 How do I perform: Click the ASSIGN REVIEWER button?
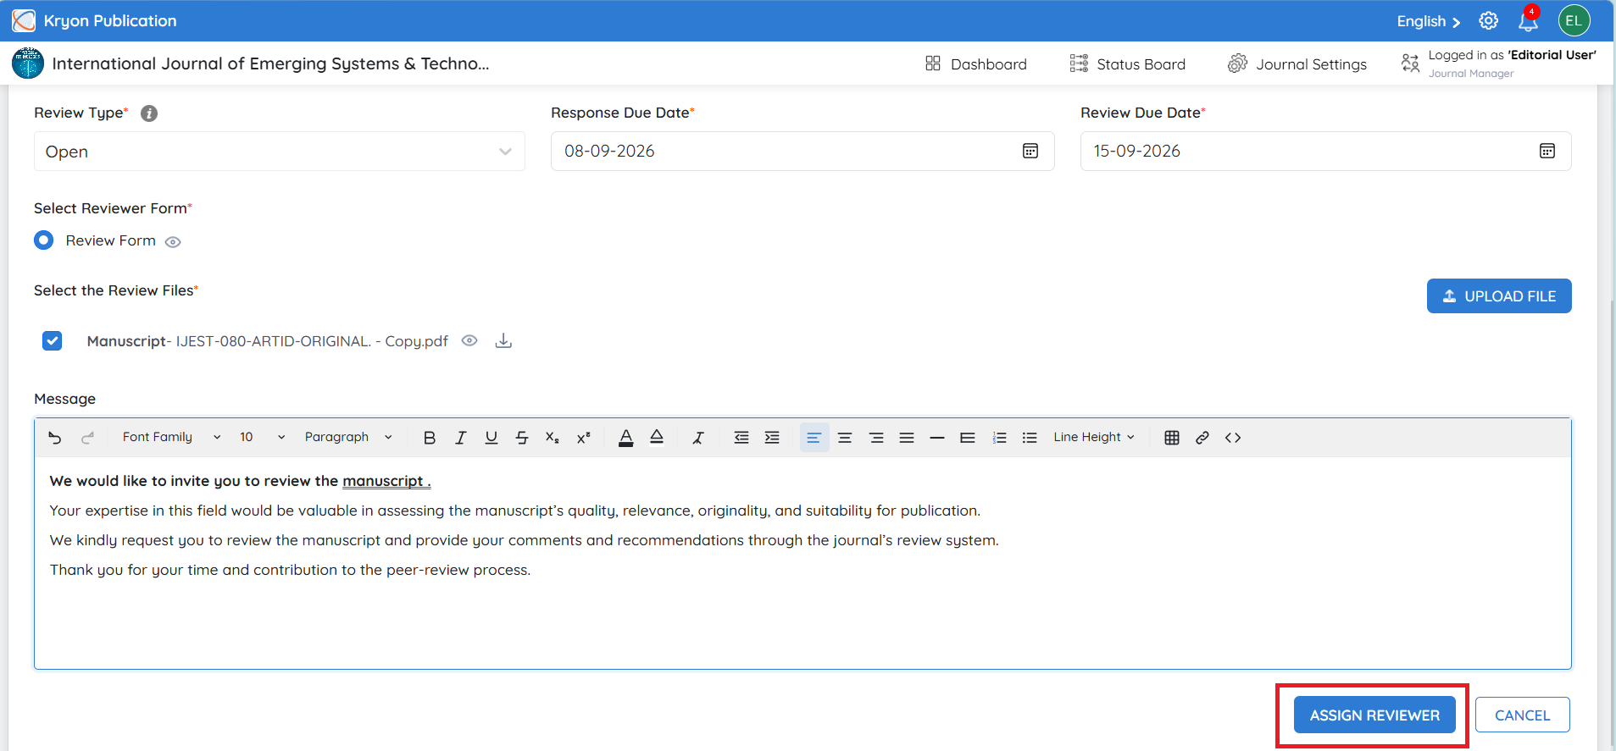(1374, 715)
